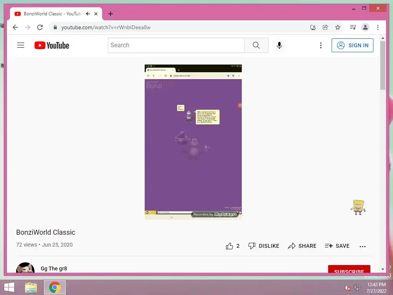Close the BonziWorld Classic tab
The width and height of the screenshot is (393, 295).
click(x=96, y=14)
